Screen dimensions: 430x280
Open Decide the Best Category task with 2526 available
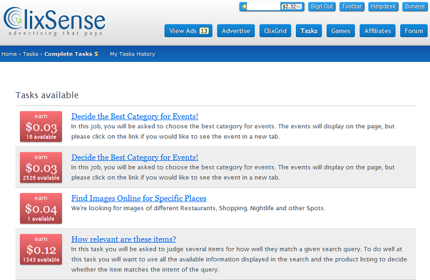135,157
